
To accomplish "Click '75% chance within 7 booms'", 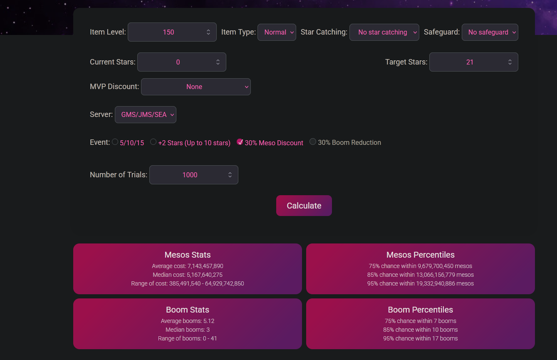I will 421,321.
